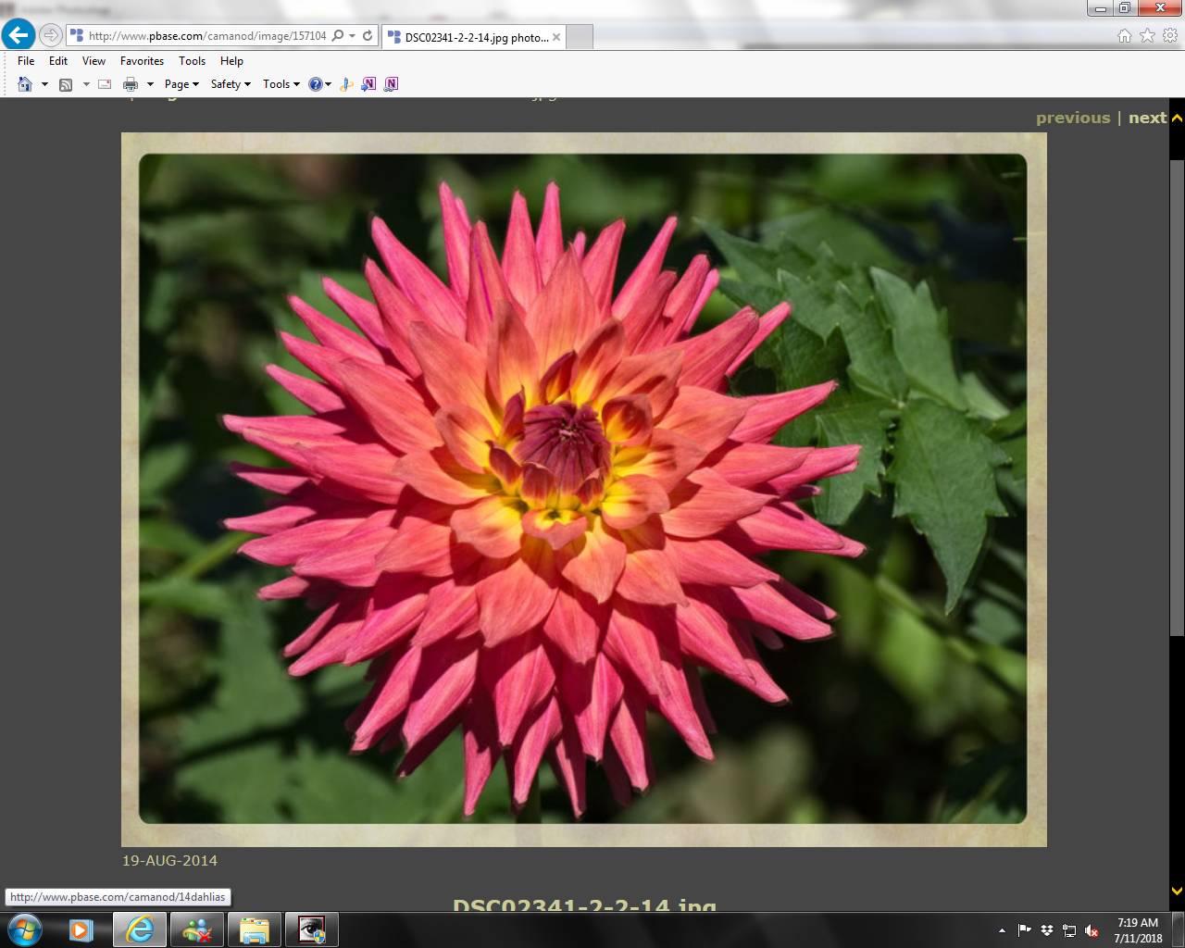
Task: Click the RSS feeds icon
Action: click(66, 84)
